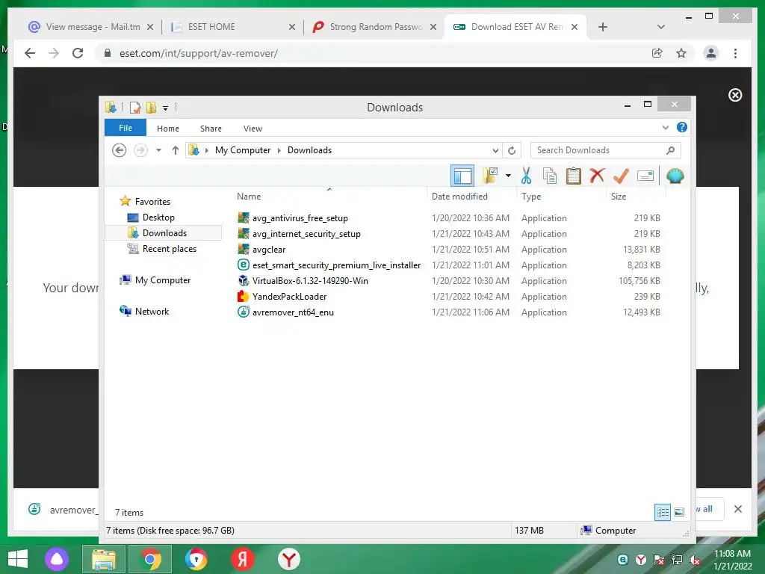The image size is (765, 574).
Task: Go back in Explorer navigation
Action: [119, 150]
